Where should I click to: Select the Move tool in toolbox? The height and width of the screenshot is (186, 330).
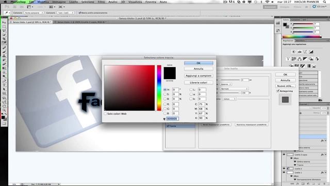click(x=4, y=22)
